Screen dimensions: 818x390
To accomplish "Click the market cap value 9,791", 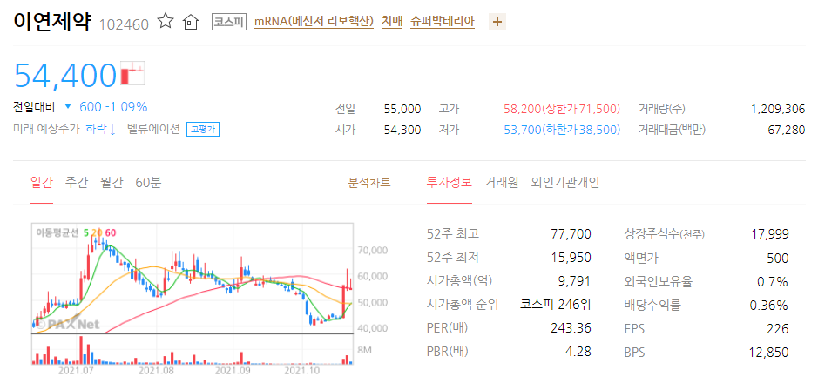I will point(574,281).
